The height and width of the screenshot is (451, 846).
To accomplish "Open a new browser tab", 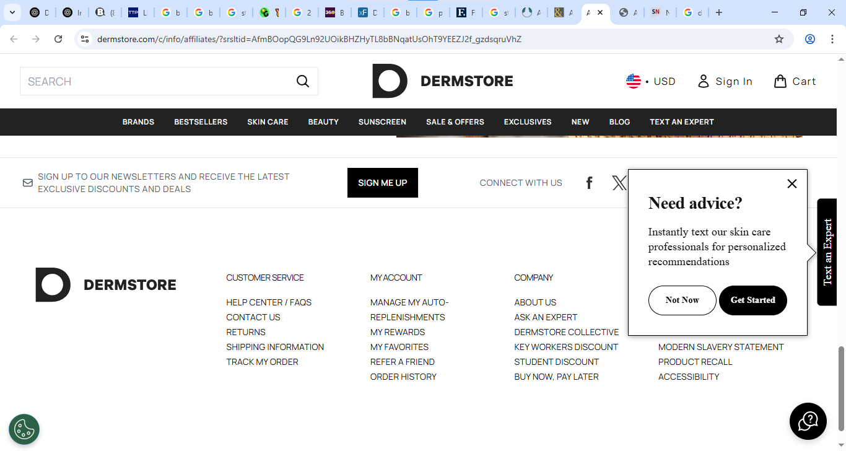I will (x=719, y=12).
